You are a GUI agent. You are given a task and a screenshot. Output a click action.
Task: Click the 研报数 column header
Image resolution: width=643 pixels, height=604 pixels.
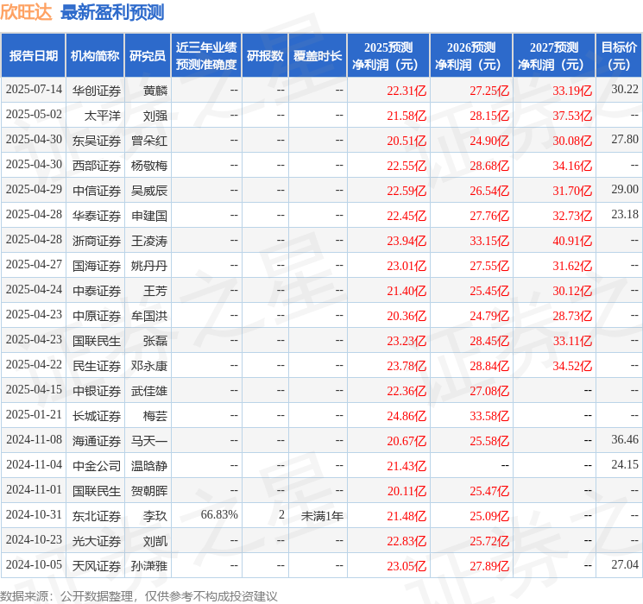coord(265,56)
